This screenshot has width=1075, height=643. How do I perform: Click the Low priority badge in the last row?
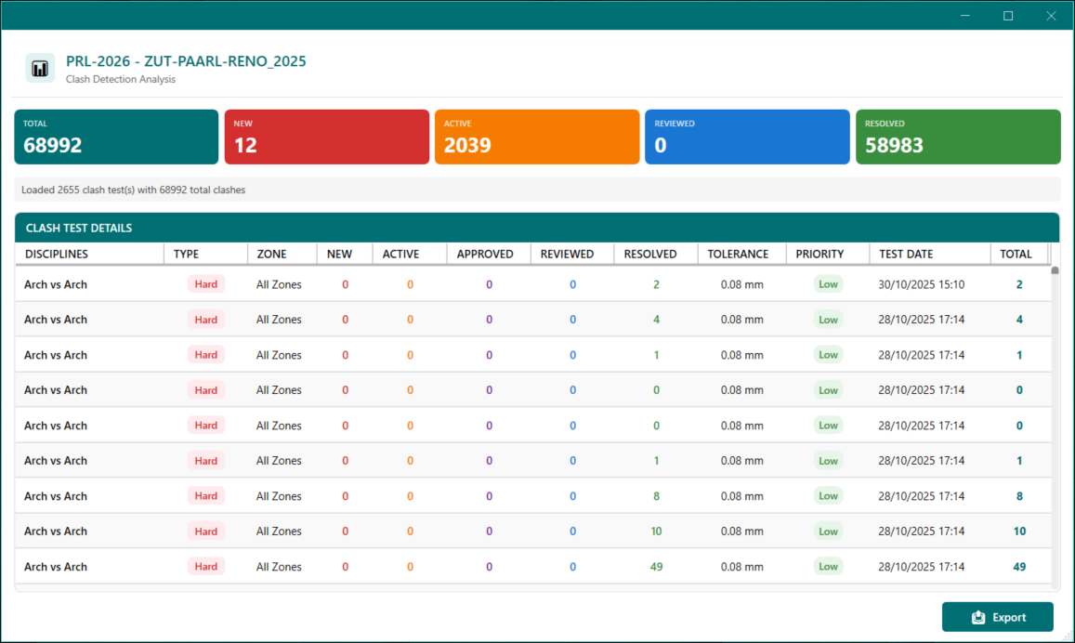(x=828, y=567)
